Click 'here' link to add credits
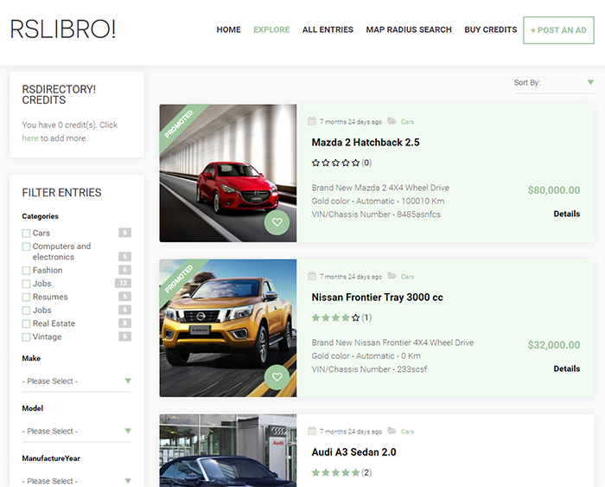 tap(30, 138)
